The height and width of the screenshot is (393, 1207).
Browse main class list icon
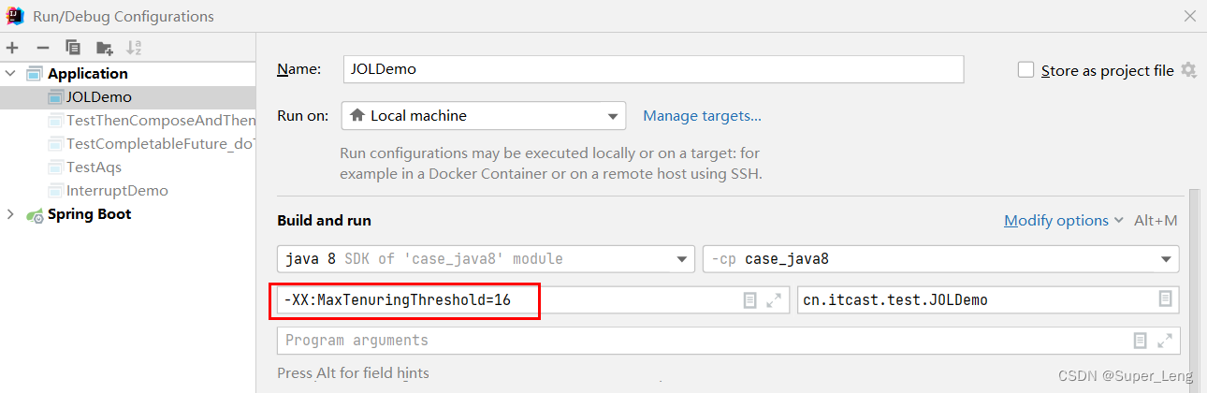[x=1165, y=299]
